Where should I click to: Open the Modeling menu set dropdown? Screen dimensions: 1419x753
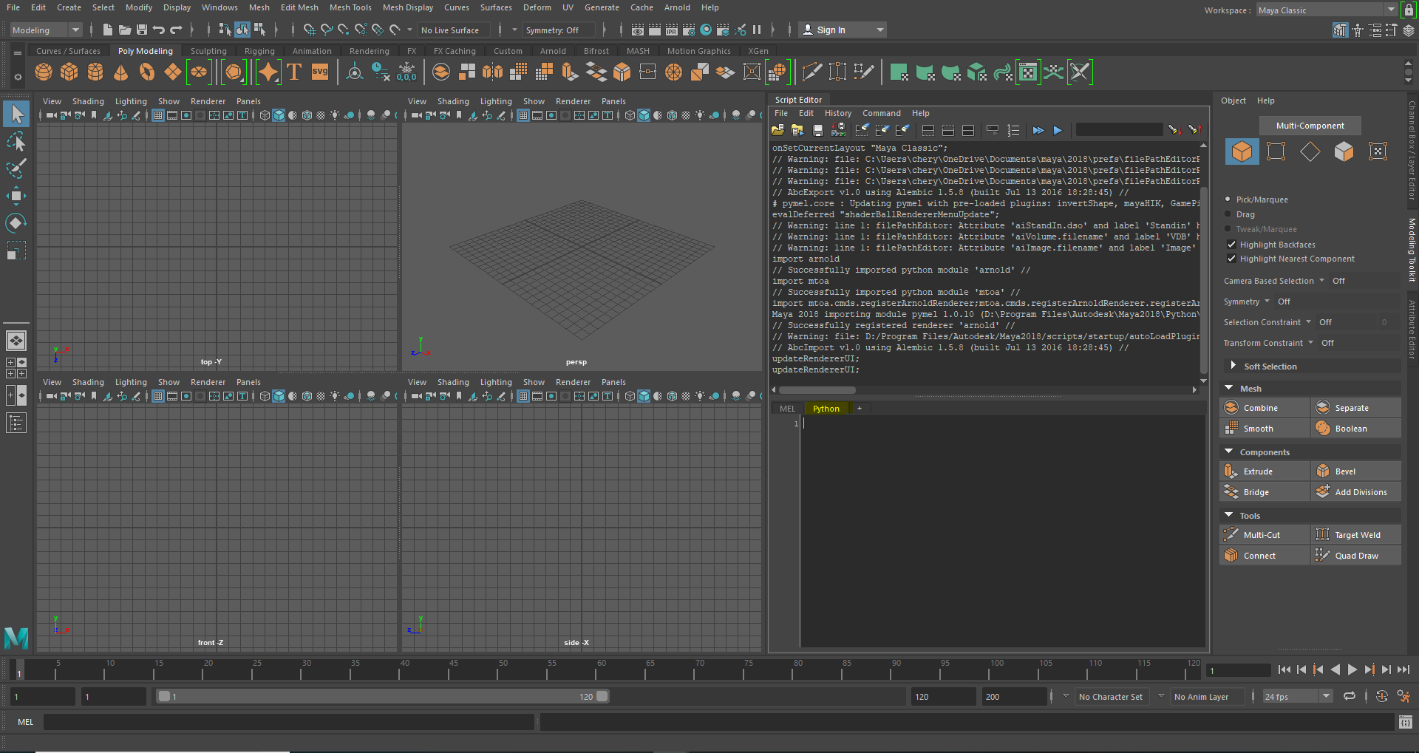point(46,30)
